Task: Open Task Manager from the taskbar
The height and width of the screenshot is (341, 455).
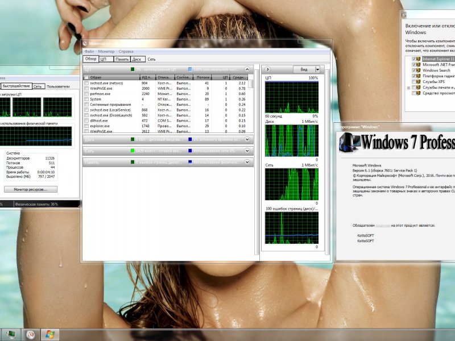Action: pos(11,334)
